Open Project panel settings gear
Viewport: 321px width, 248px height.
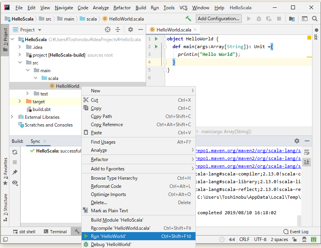click(x=131, y=29)
